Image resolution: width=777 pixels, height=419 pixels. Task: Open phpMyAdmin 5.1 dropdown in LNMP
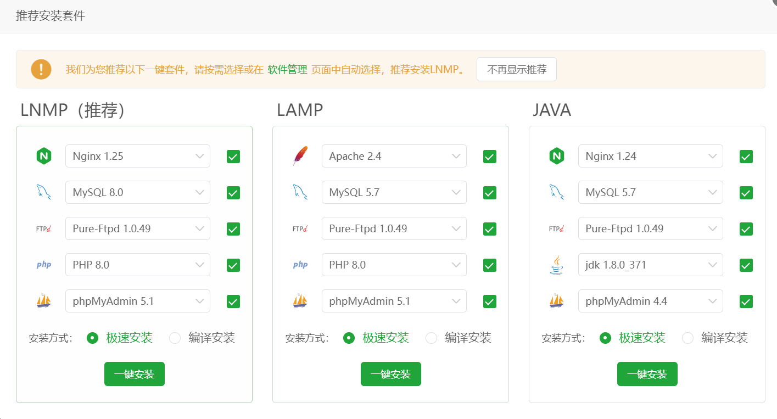click(138, 301)
